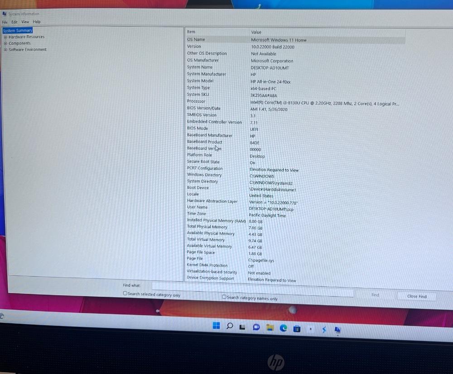The image size is (453, 374).
Task: Open File Explorer from the taskbar
Action: click(x=270, y=328)
